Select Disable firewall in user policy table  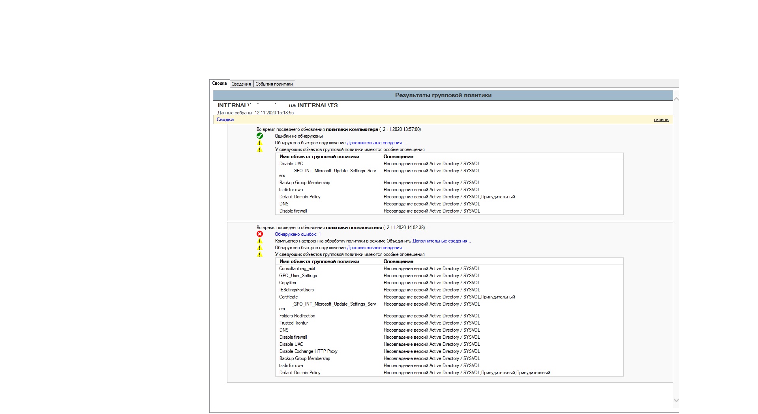tap(449, 337)
